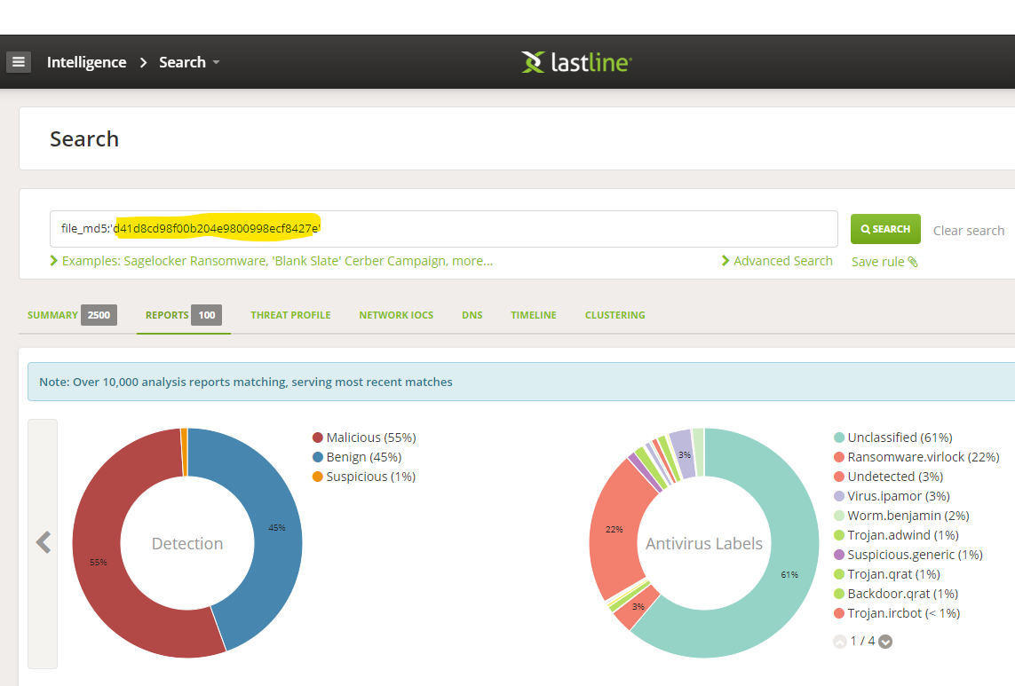
Task: Toggle Suspicious.generic (1%) legend entry
Action: click(x=908, y=555)
